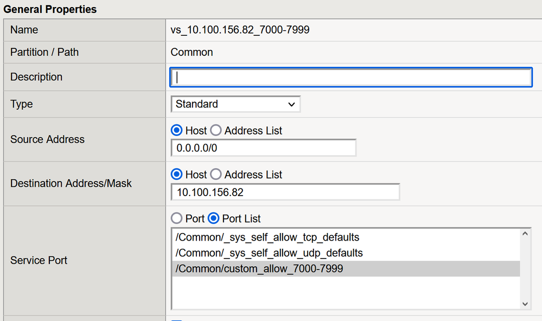Viewport: 542px width, 321px height.
Task: Click the Common partition path value
Action: click(192, 52)
